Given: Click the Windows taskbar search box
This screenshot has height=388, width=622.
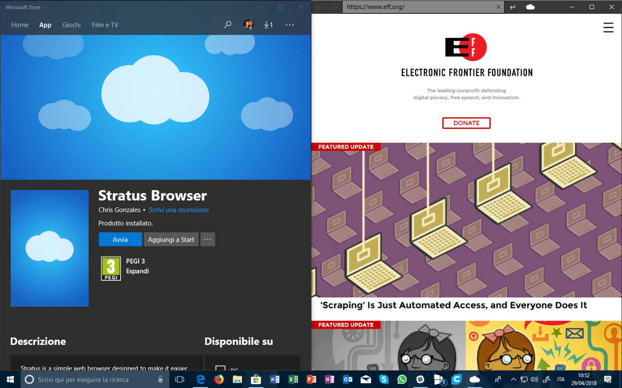Looking at the screenshot, I should tap(95, 379).
